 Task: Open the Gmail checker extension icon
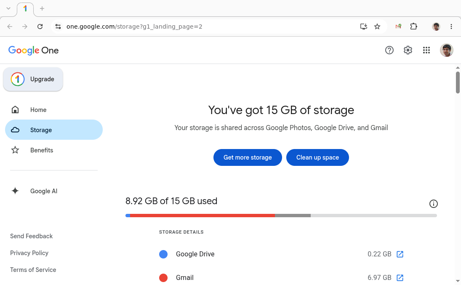[398, 27]
